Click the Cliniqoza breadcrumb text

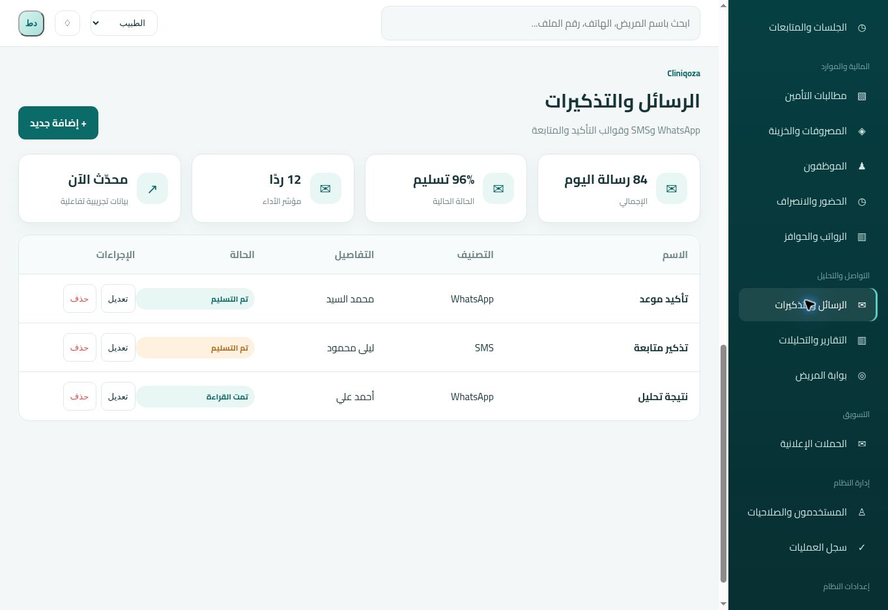click(683, 74)
